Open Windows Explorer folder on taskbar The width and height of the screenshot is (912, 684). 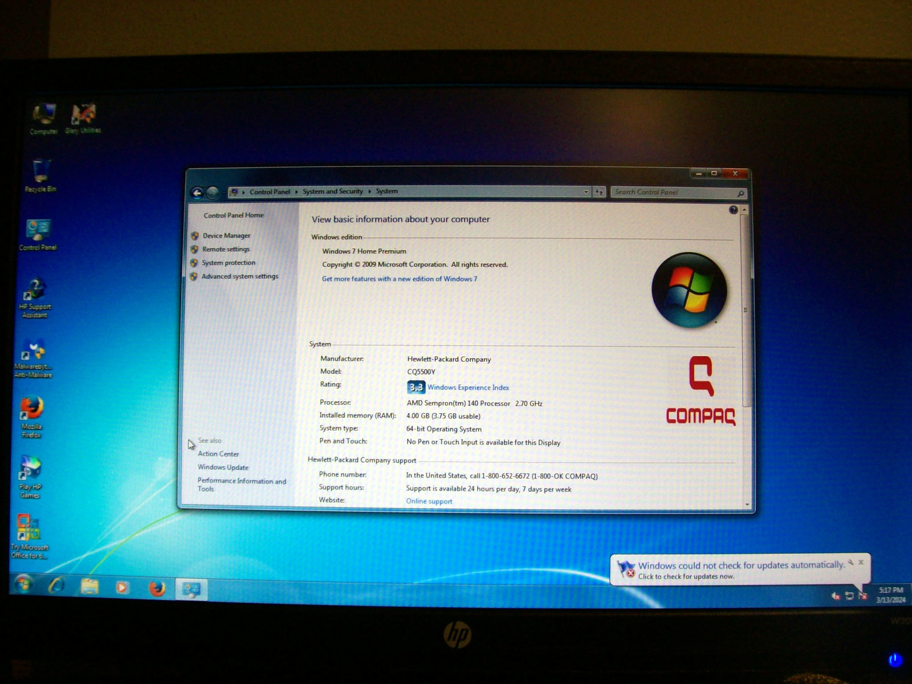tap(89, 587)
